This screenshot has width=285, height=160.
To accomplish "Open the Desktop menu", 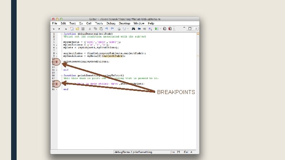I will click(125, 23).
